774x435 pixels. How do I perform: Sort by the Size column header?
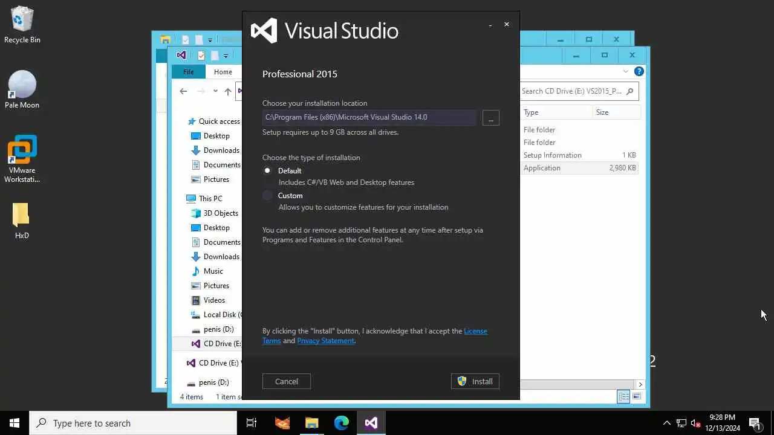[x=617, y=112]
